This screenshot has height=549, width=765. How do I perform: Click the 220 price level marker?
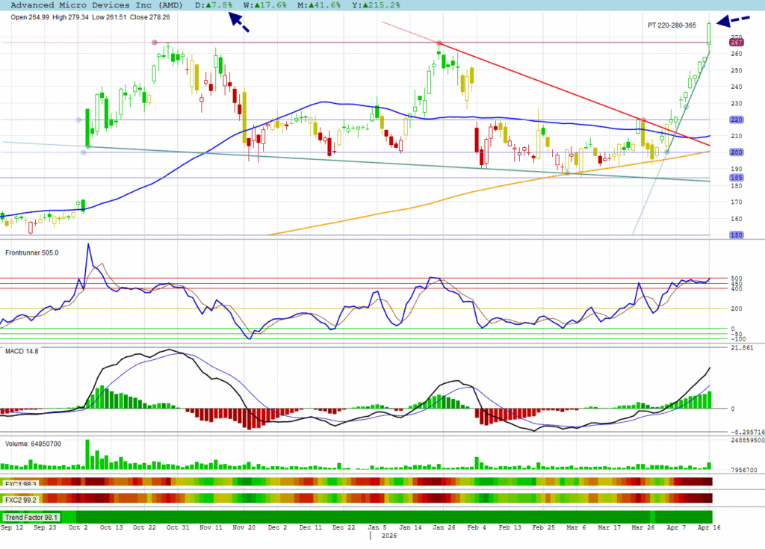coord(736,120)
